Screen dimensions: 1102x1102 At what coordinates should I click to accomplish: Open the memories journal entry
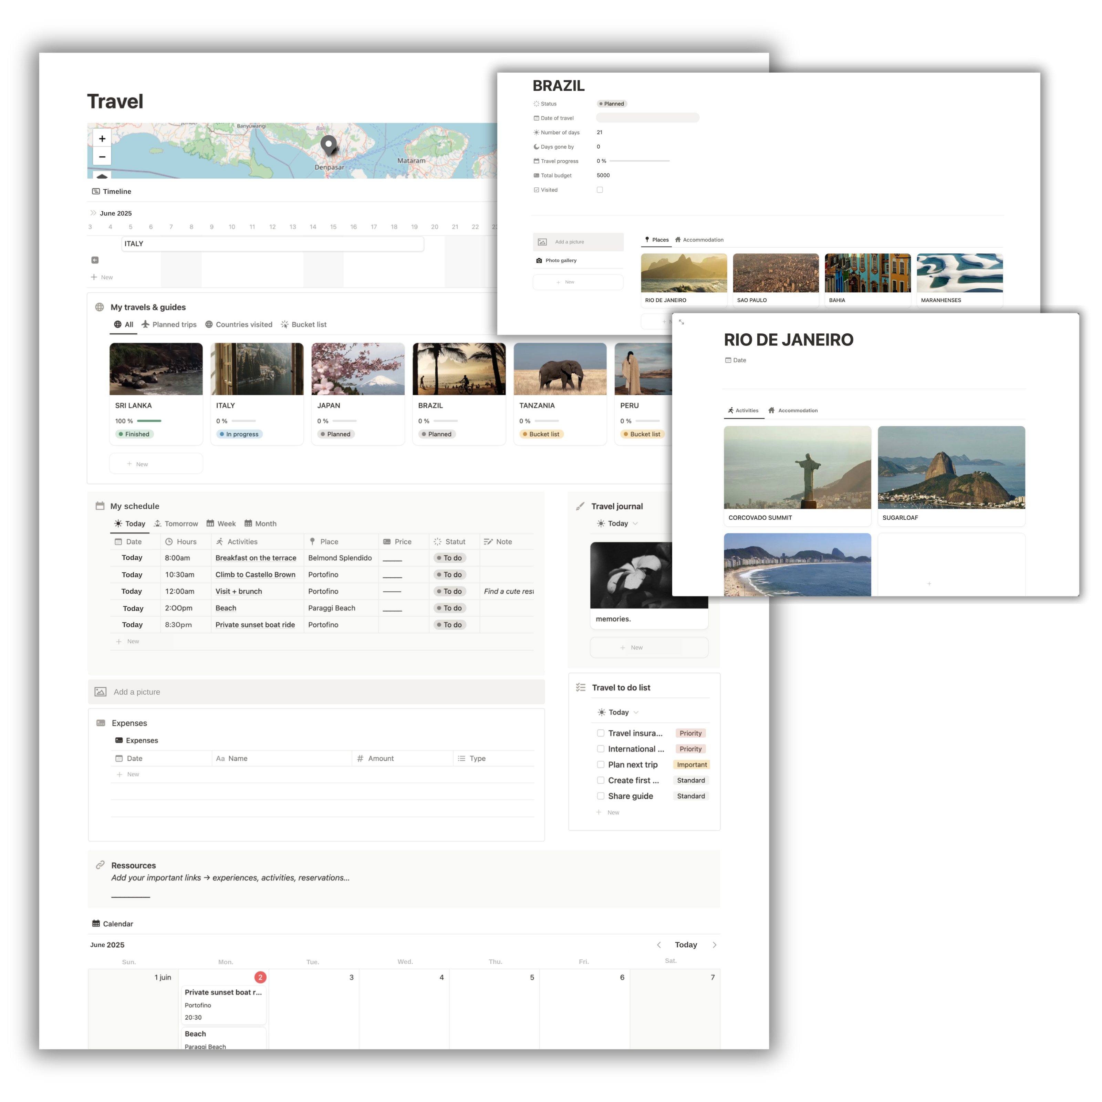pos(649,585)
